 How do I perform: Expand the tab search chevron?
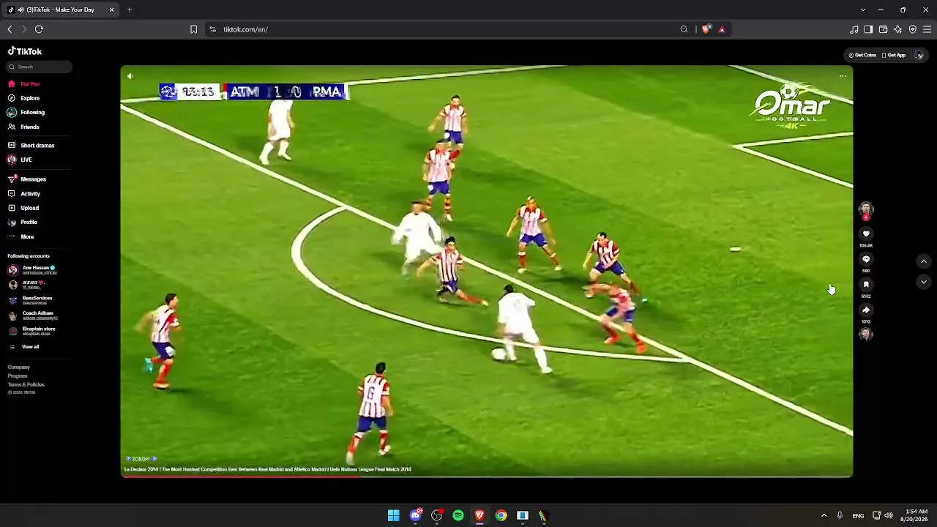pyautogui.click(x=863, y=10)
